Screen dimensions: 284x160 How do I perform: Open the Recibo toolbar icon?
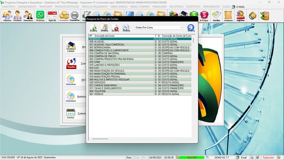point(216,16)
